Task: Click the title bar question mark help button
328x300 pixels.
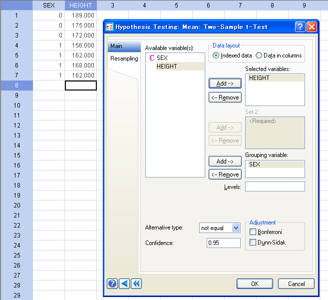Action: (300, 27)
